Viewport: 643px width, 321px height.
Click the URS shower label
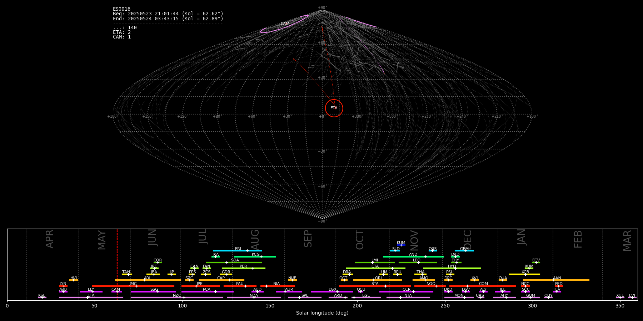click(480, 295)
